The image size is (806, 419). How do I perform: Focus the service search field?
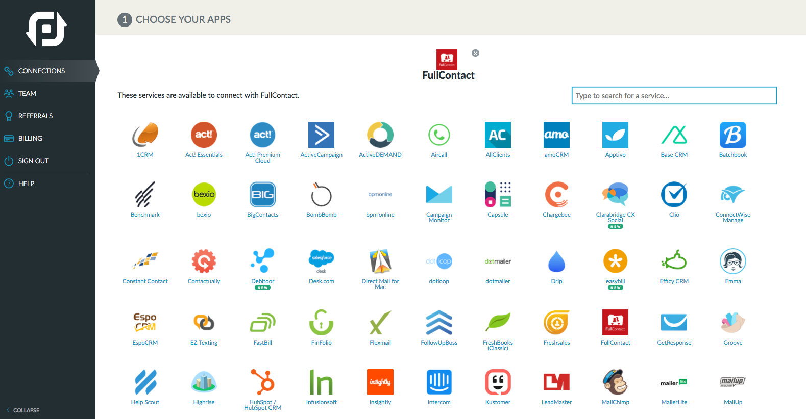coord(674,95)
